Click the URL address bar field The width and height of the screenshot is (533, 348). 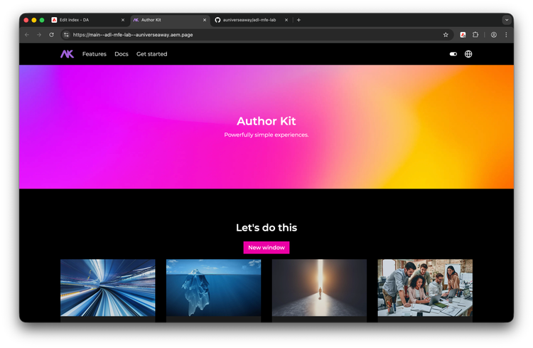click(x=249, y=34)
